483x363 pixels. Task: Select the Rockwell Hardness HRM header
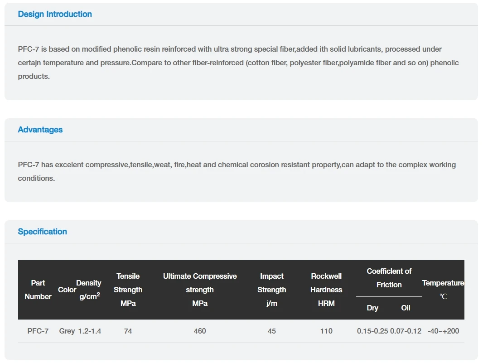pyautogui.click(x=326, y=290)
